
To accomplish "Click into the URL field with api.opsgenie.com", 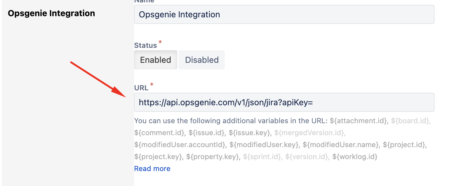I will tap(284, 102).
